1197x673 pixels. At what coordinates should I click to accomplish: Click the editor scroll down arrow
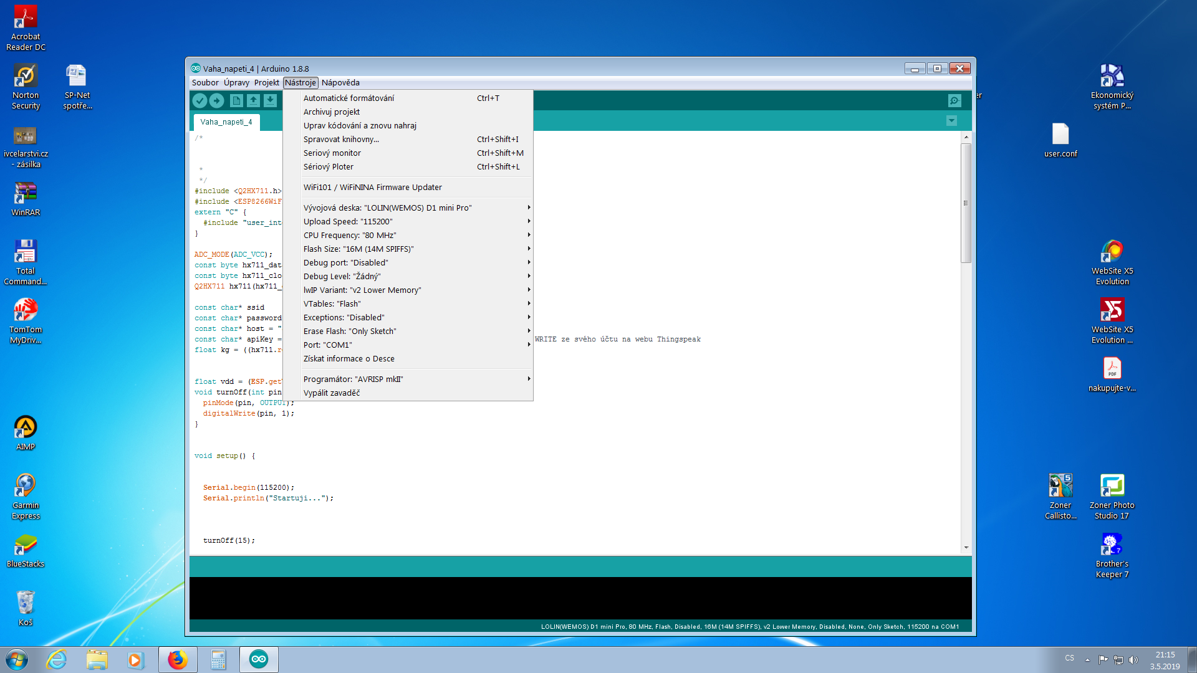[966, 548]
